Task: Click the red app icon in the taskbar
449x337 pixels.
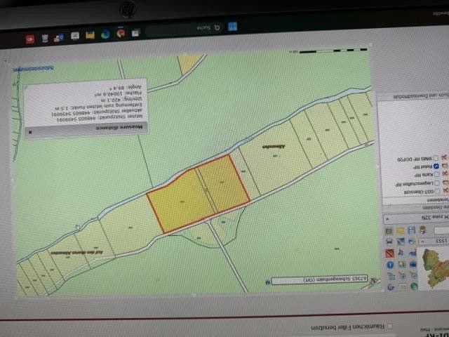Action: tap(29, 39)
